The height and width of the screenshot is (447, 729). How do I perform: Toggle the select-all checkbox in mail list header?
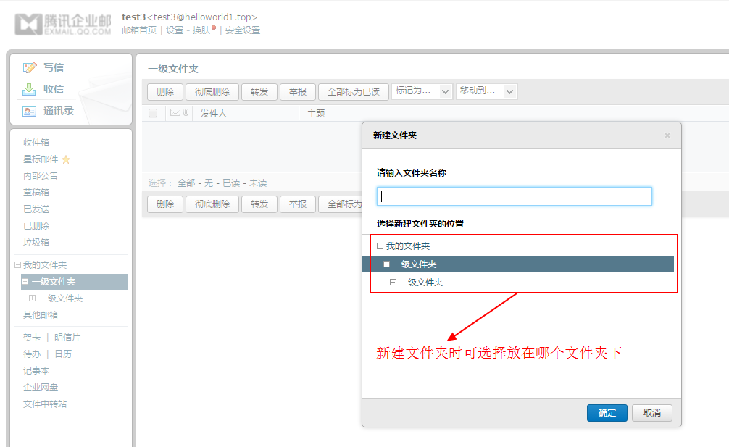(153, 113)
